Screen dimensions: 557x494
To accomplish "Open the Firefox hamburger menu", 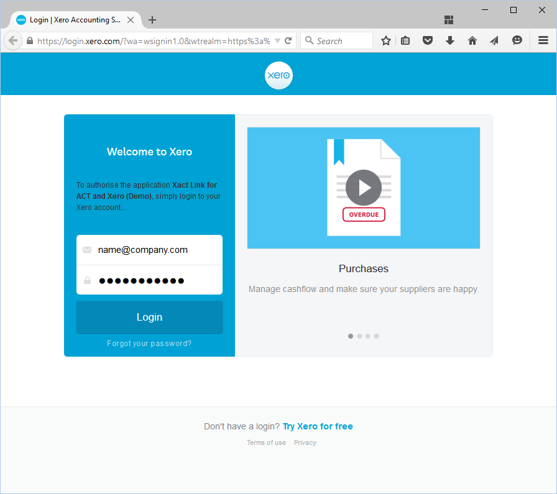I will click(x=543, y=40).
